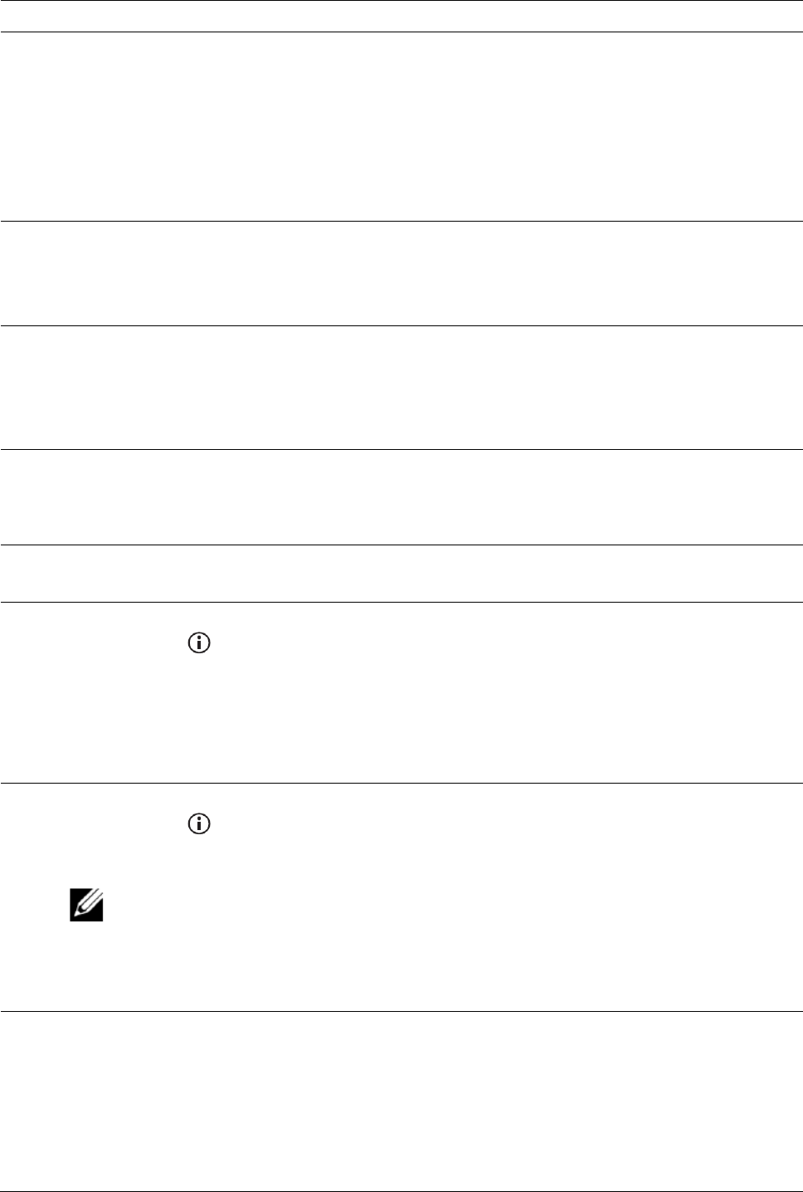The width and height of the screenshot is (803, 1192).
Task: Click the lower circled info icon
Action: point(200,823)
